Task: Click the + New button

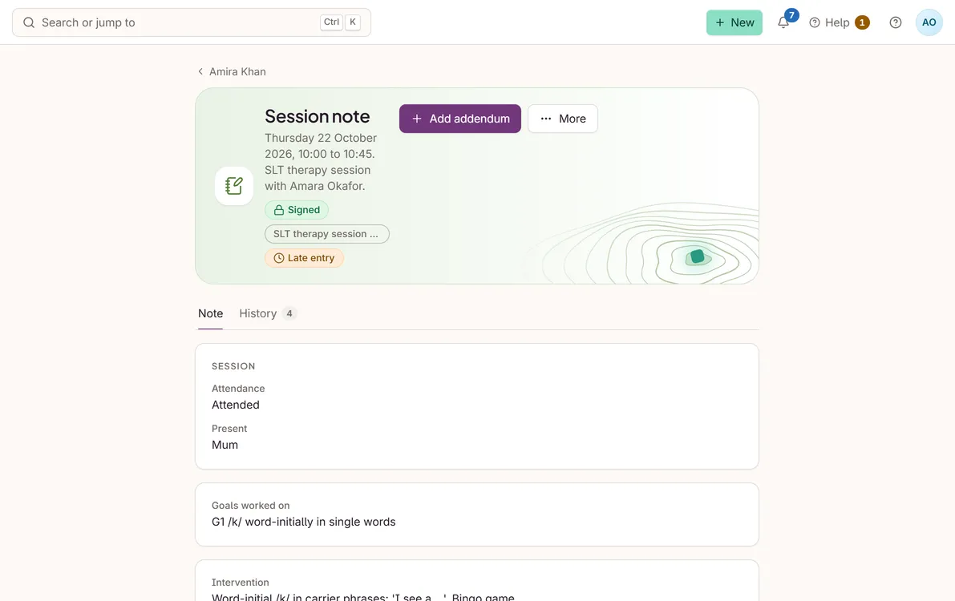Action: click(734, 22)
